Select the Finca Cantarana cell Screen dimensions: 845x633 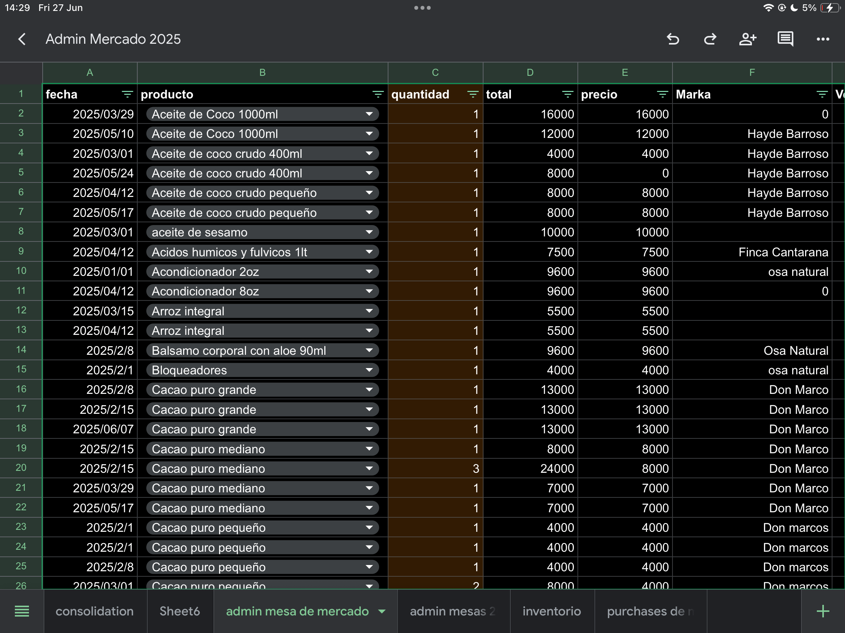pyautogui.click(x=752, y=252)
